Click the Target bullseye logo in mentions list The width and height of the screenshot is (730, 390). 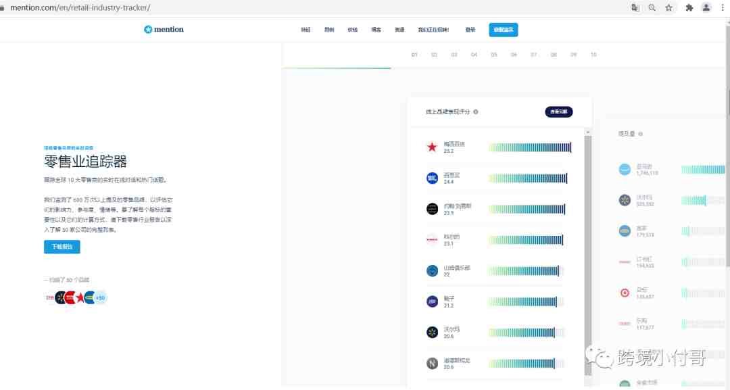coord(625,293)
